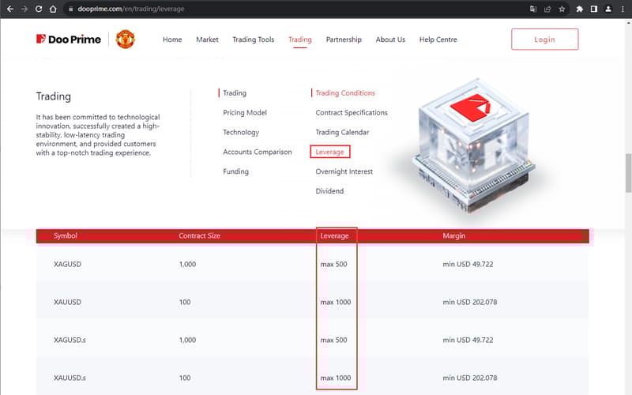Open the Pricing Model link

(x=245, y=113)
